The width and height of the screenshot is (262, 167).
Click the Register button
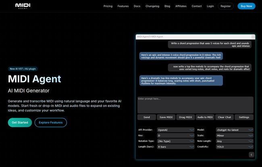(226, 6)
